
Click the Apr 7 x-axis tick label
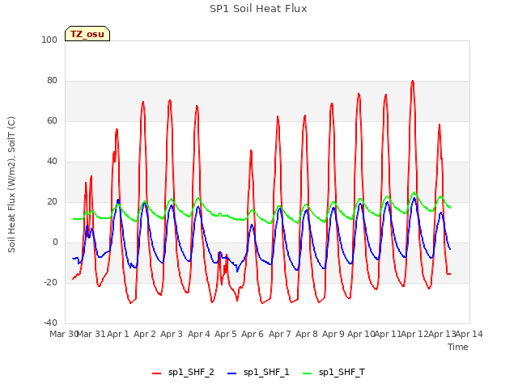click(280, 334)
